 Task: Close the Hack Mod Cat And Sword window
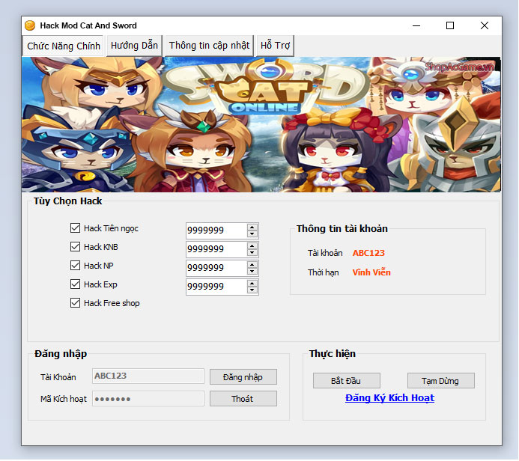pyautogui.click(x=485, y=25)
